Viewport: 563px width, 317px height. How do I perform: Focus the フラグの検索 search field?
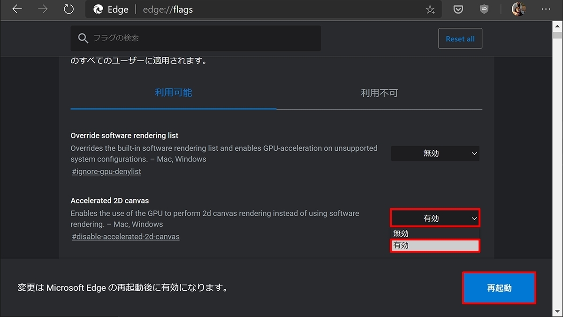[x=196, y=39]
